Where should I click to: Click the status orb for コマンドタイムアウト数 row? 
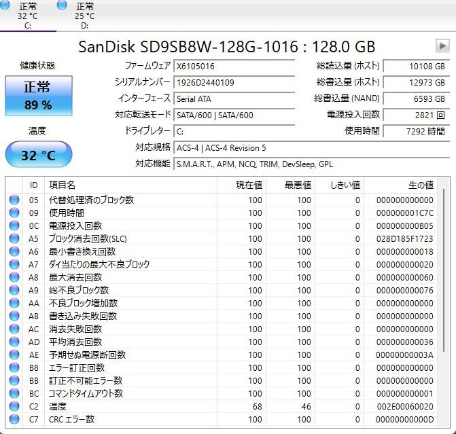tap(14, 393)
